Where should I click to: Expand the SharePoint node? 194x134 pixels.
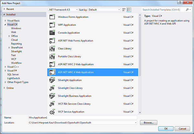[x=9, y=47]
